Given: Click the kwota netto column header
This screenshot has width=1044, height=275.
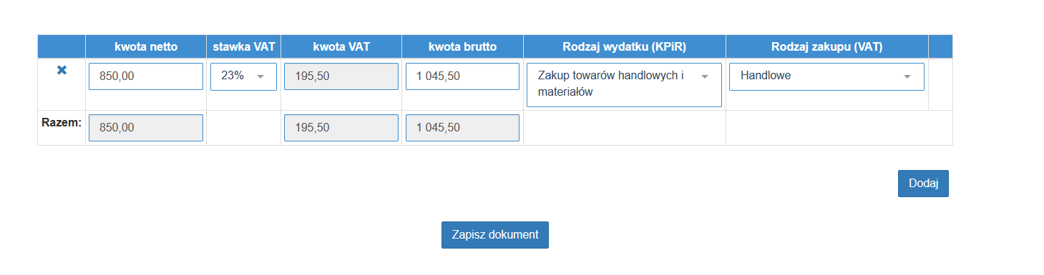Looking at the screenshot, I should (x=146, y=47).
